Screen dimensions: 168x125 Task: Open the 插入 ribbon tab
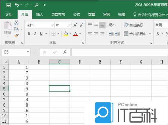pyautogui.click(x=39, y=14)
